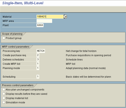Select the Create purchase req. label
The width and height of the screenshot is (126, 108).
pyautogui.click(x=15, y=55)
